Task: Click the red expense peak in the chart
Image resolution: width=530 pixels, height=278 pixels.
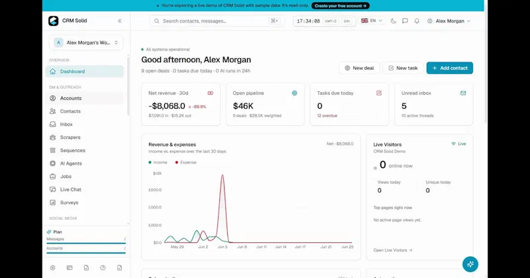Action: (x=223, y=175)
